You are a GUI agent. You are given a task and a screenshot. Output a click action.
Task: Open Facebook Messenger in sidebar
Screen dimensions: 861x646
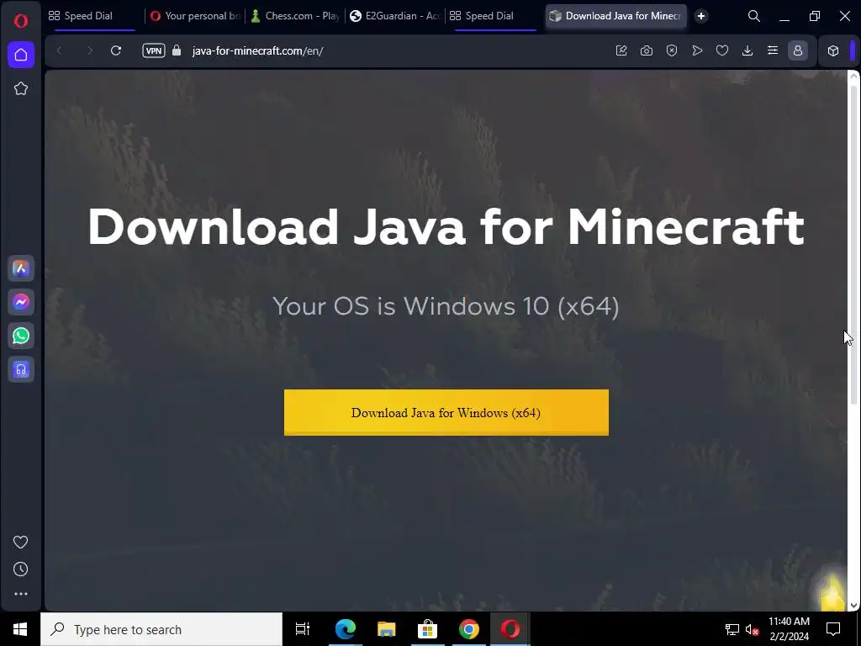(x=21, y=302)
